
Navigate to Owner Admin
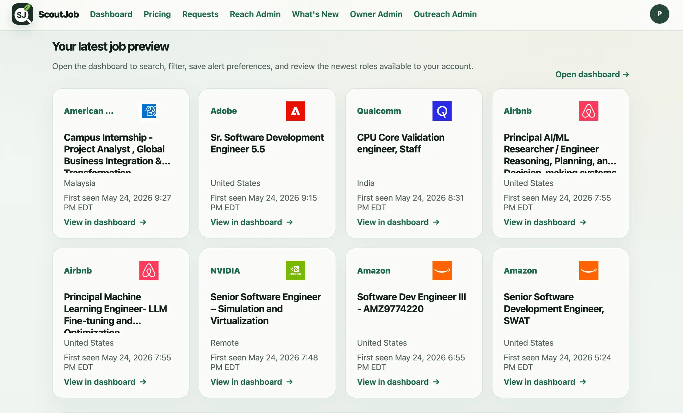coord(376,14)
